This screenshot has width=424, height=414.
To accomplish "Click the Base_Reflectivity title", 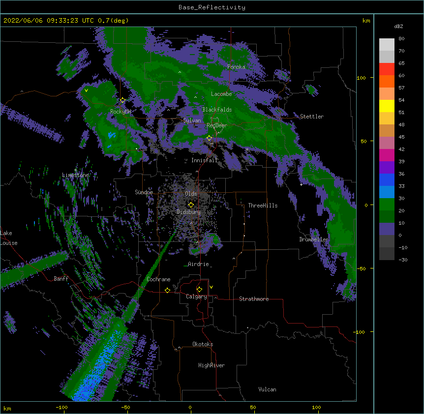I will [212, 7].
